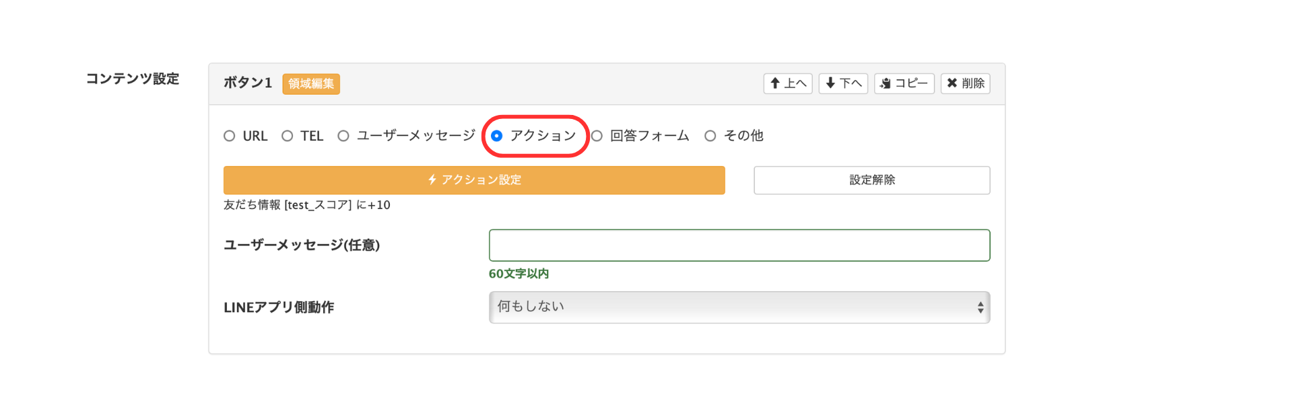Choose the 回答フォーム radio option
The image size is (1293, 394).
click(x=597, y=136)
